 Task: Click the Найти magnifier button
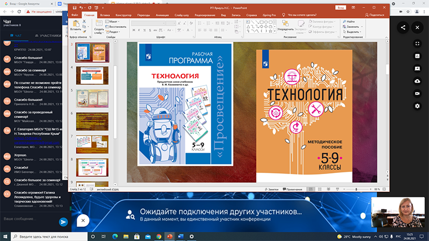coord(349,21)
